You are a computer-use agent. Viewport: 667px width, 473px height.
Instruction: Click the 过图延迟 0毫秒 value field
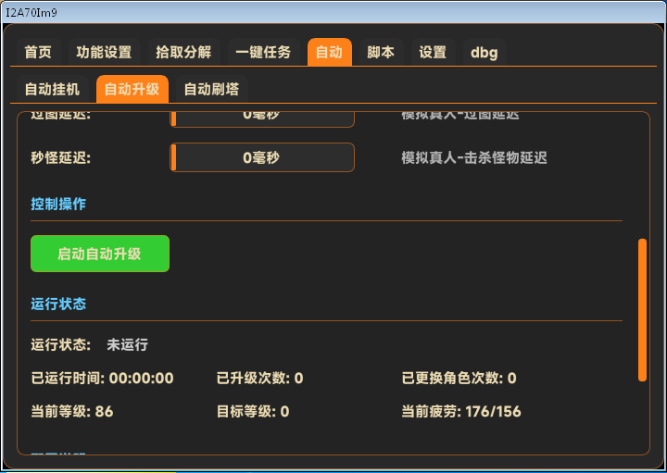point(262,118)
